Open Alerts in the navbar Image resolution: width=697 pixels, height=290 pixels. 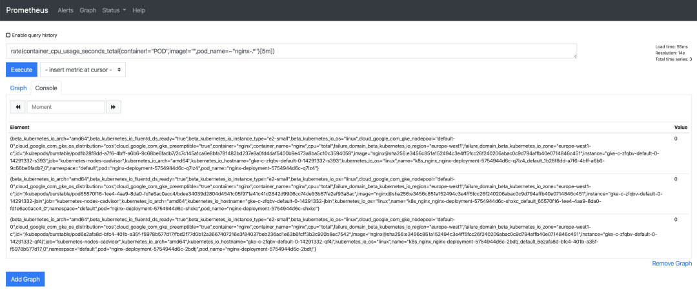[x=66, y=10]
